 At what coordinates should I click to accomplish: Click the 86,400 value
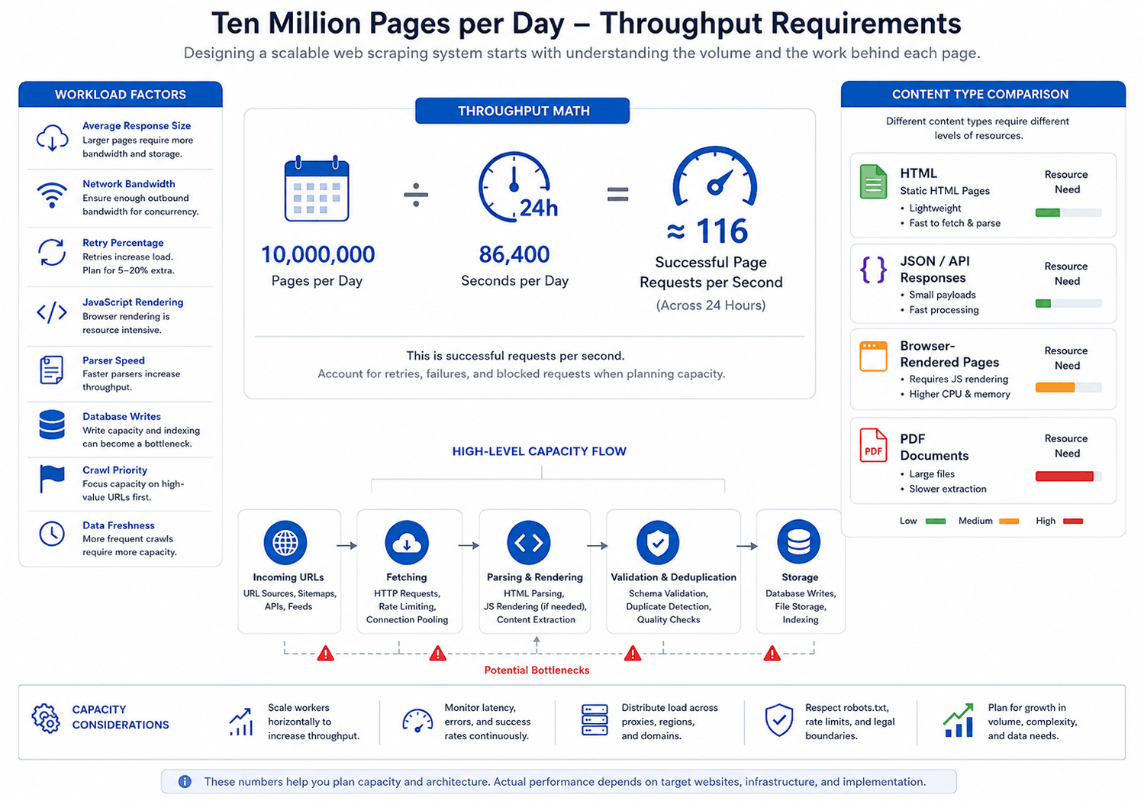click(514, 254)
